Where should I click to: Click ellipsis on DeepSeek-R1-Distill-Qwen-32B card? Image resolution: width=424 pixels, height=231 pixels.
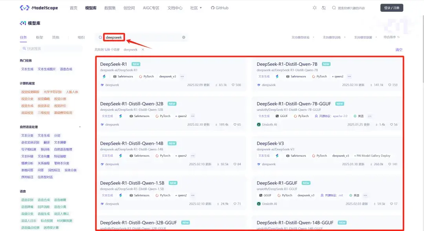[193, 116]
